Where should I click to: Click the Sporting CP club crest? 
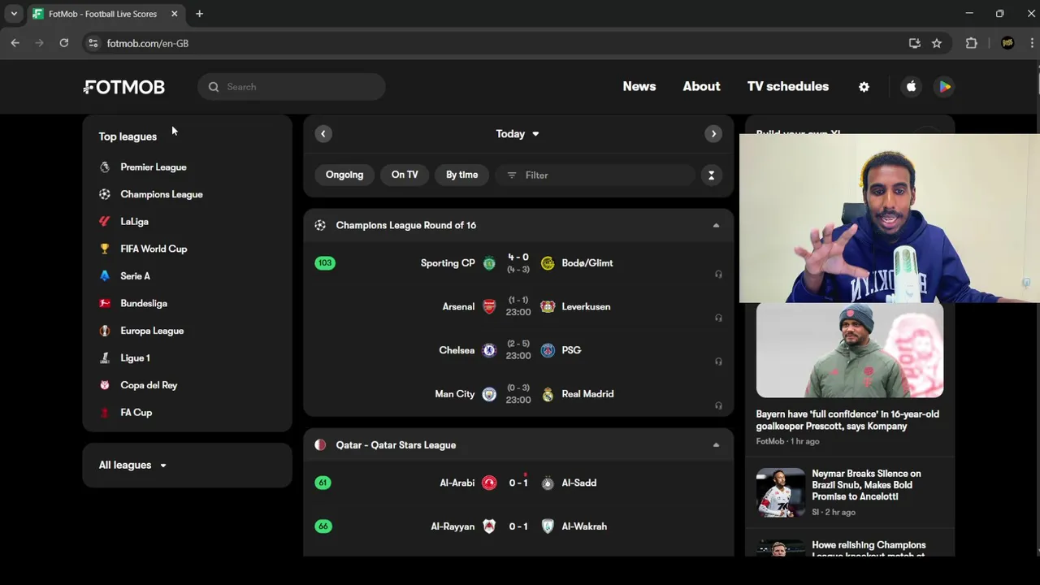pyautogui.click(x=489, y=263)
